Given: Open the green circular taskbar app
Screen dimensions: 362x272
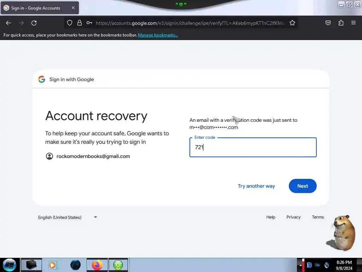Looking at the screenshot, I should pos(118,265).
